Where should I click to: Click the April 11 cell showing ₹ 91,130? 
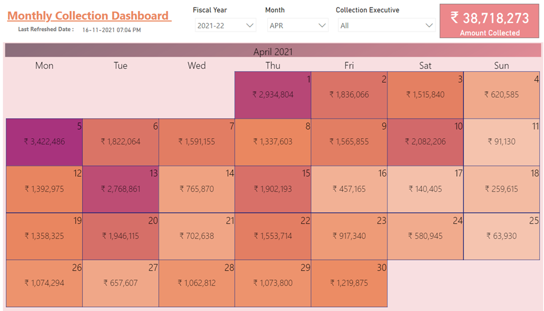pyautogui.click(x=501, y=142)
